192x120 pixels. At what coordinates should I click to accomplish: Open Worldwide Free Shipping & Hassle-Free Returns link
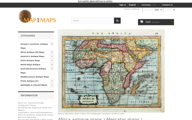click(x=35, y=109)
